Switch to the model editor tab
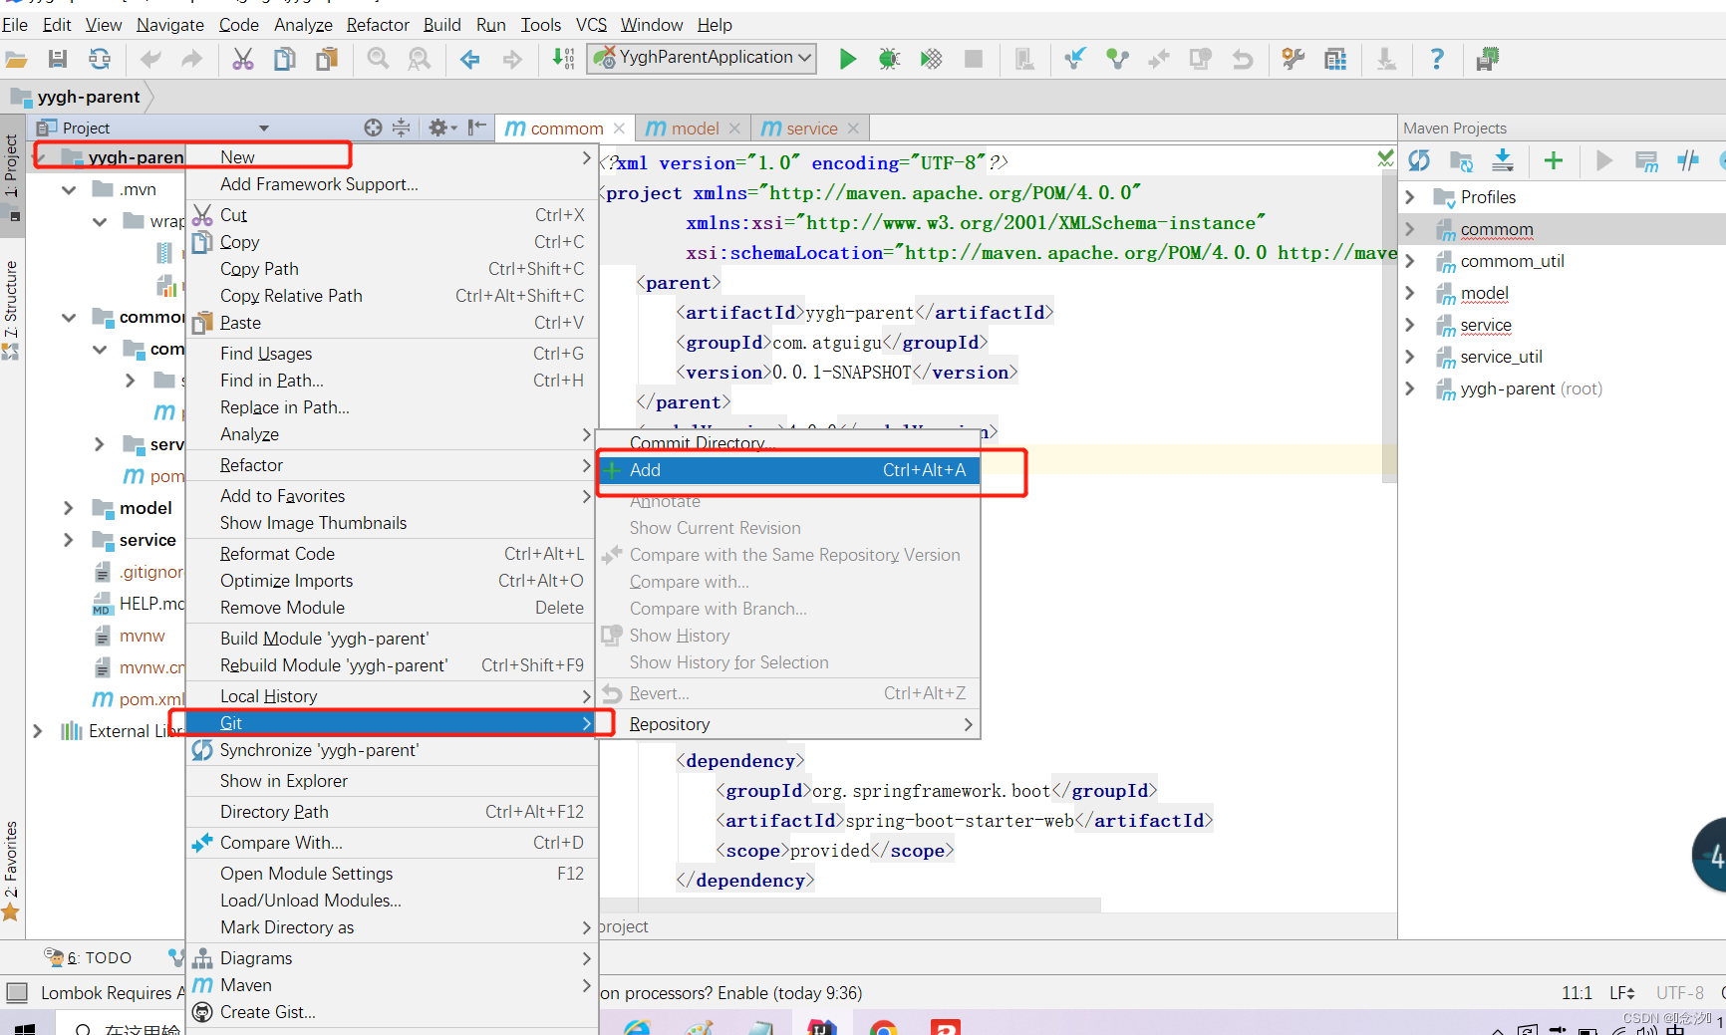 click(695, 129)
